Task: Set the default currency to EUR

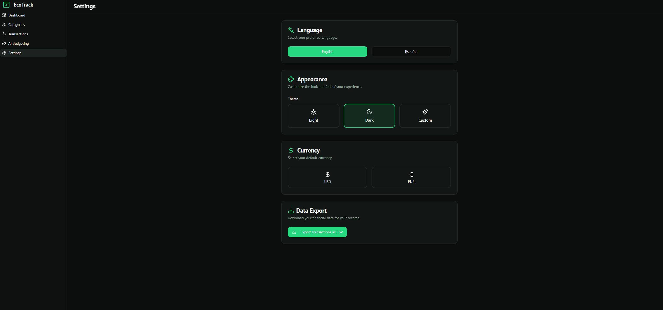Action: [411, 177]
